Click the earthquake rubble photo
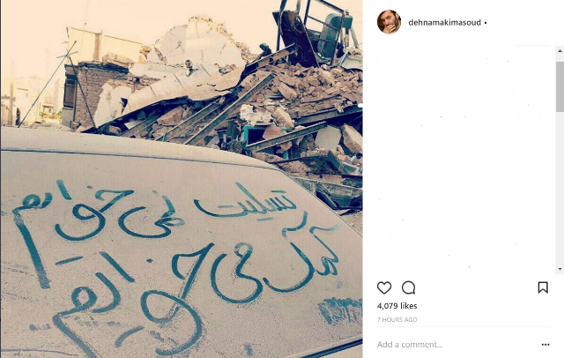This screenshot has height=358, width=564. (182, 179)
